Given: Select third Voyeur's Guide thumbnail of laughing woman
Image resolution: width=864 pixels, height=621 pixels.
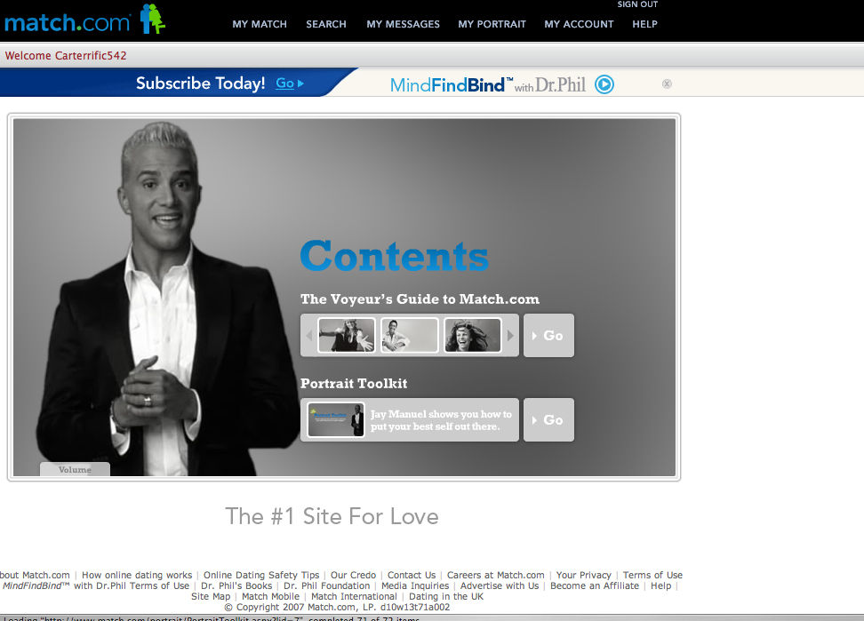Looking at the screenshot, I should coord(473,335).
